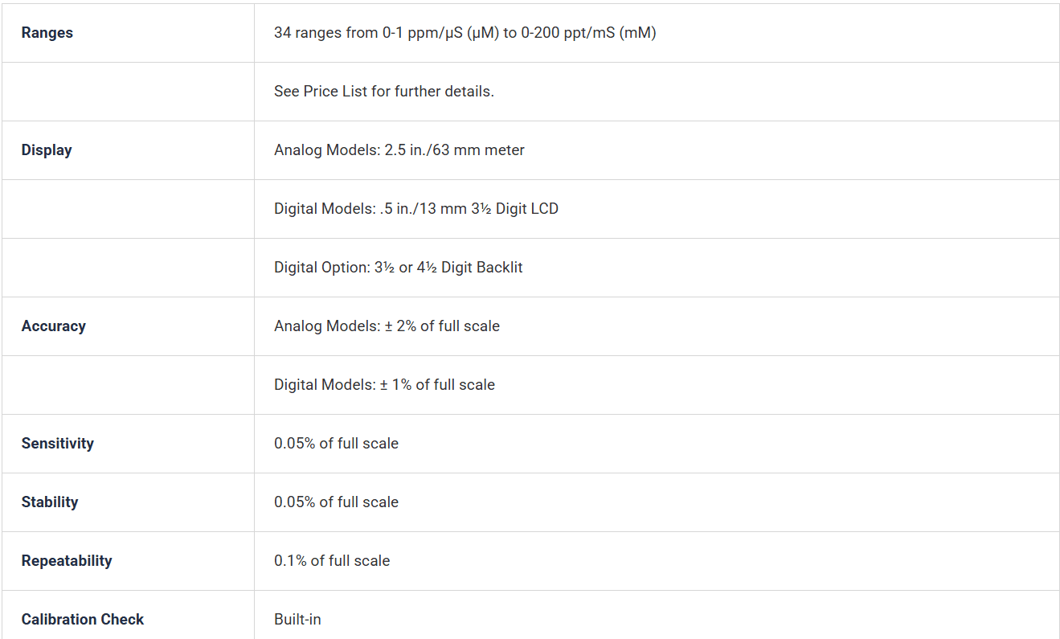This screenshot has height=639, width=1060.
Task: Click the empty label cell beside Digital Option
Action: 128,268
